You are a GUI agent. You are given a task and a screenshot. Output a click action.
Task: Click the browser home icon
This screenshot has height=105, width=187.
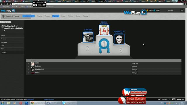pyautogui.click(x=10, y=4)
